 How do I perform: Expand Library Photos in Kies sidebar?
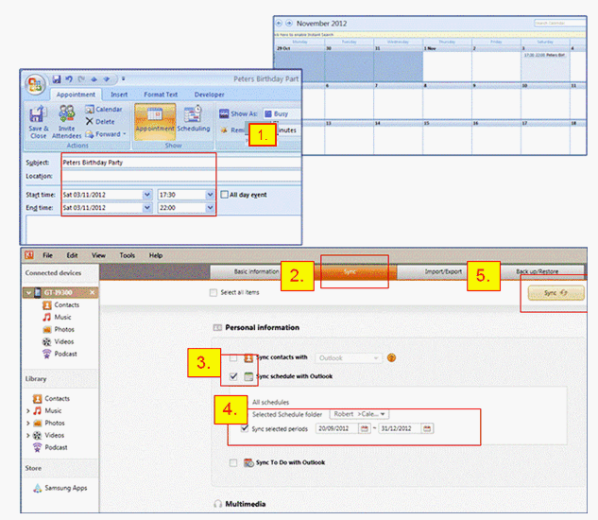[x=27, y=424]
